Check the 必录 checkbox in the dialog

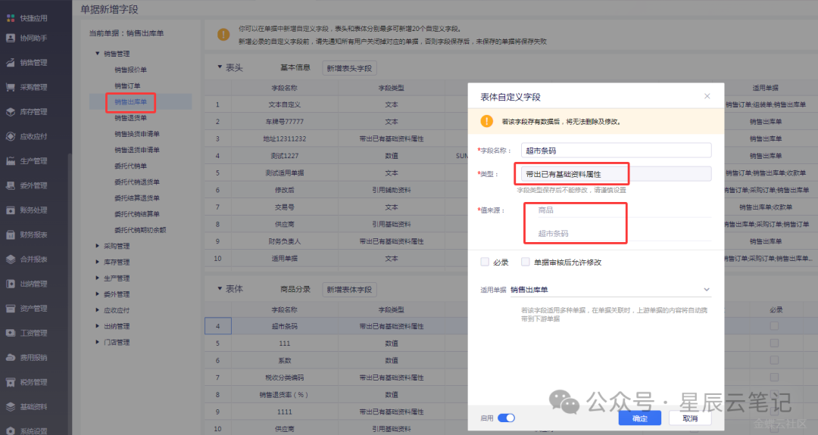tap(485, 263)
